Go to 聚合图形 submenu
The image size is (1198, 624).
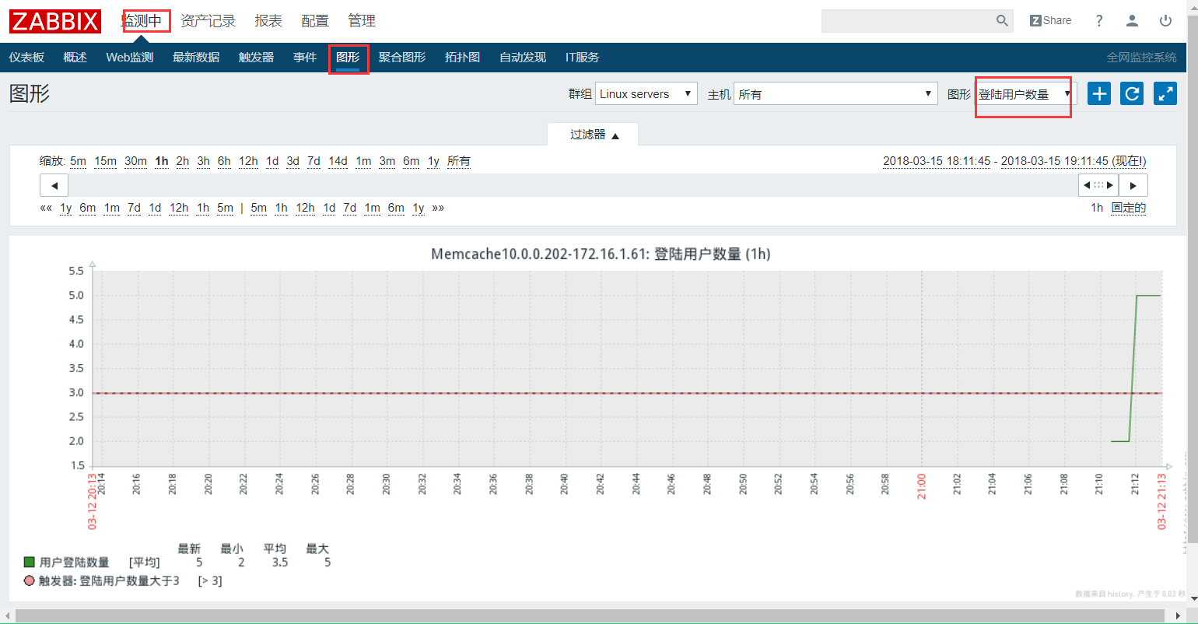402,58
